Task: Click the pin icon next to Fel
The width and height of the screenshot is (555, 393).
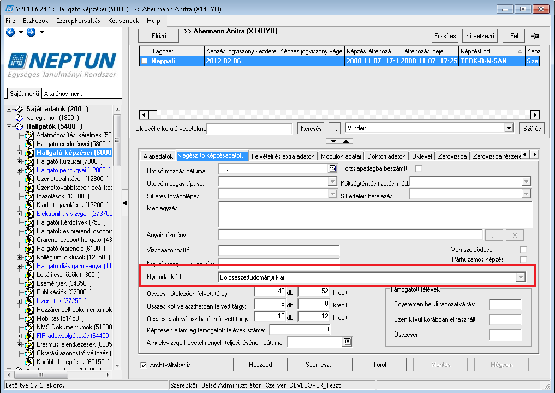Action: (x=535, y=35)
